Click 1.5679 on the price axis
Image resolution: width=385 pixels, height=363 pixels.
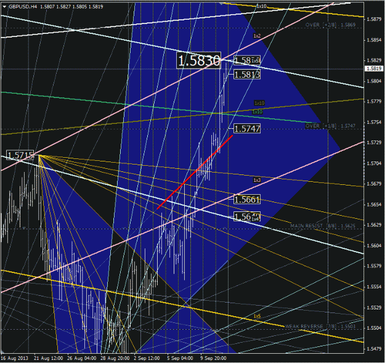pos(374,184)
